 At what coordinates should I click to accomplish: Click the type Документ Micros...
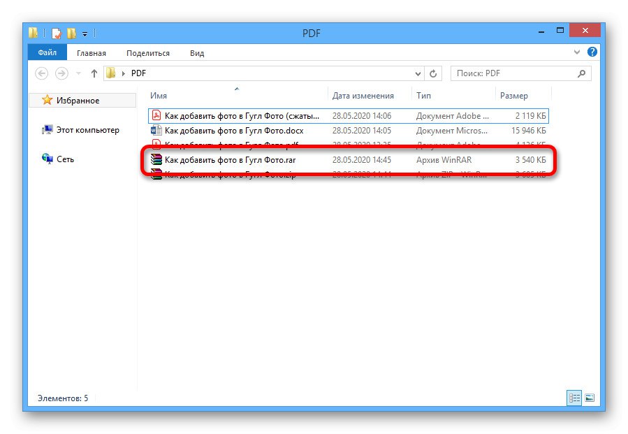pos(452,131)
